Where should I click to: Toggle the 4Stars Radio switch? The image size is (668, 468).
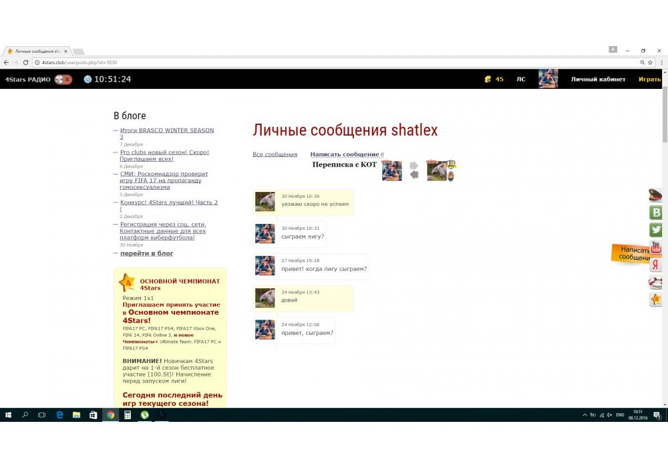(63, 80)
